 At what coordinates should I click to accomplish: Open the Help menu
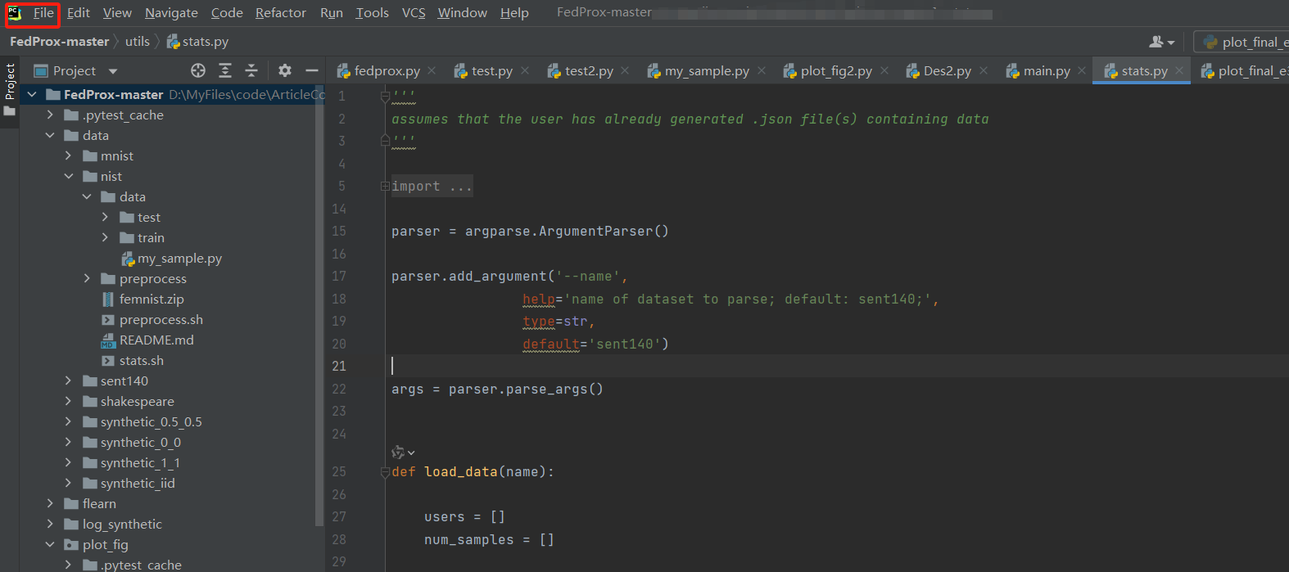pos(514,13)
